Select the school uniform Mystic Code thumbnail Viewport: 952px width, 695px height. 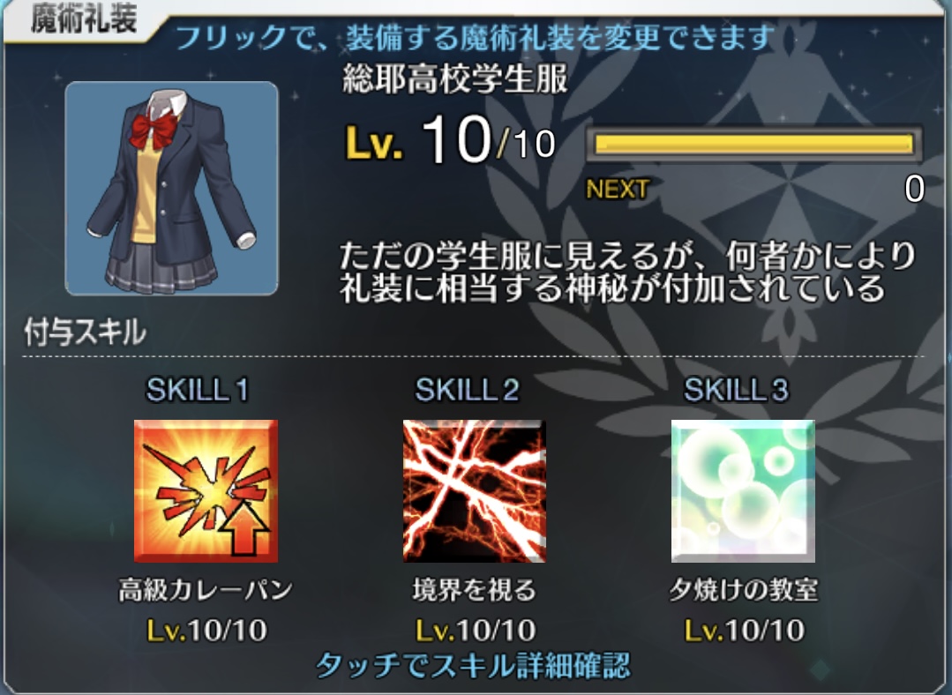point(172,188)
